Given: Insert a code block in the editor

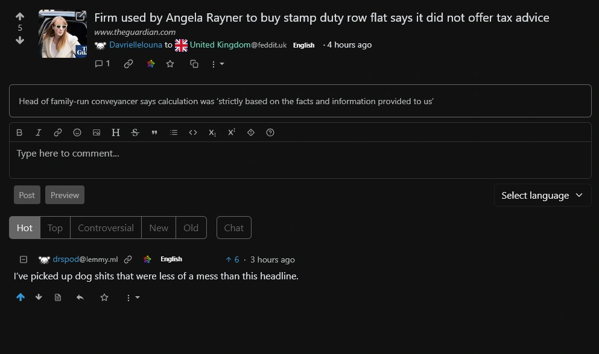Looking at the screenshot, I should [193, 132].
